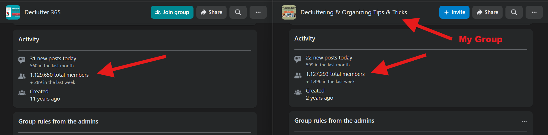Open more options for Declutter 365
The height and width of the screenshot is (135, 548).
258,12
